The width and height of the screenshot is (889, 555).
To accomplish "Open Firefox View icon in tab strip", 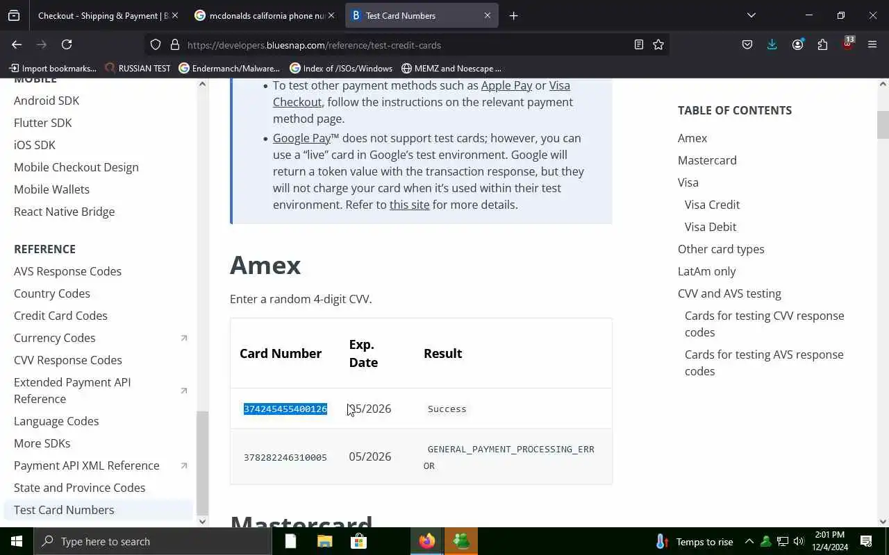I will click(14, 15).
